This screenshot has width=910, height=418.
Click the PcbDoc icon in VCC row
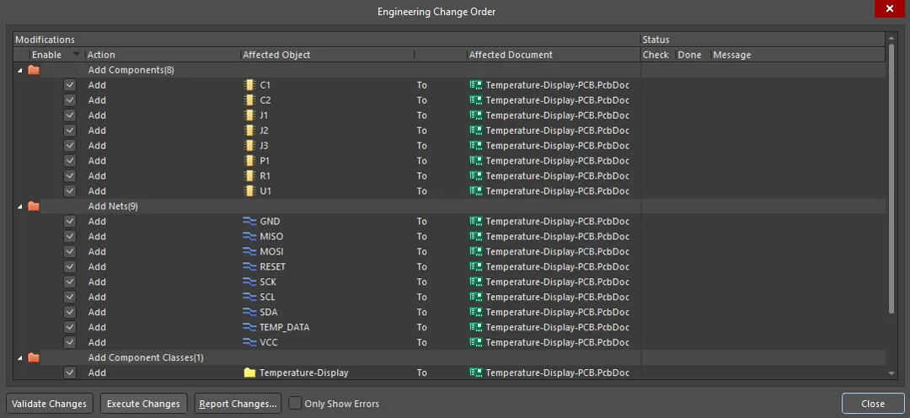click(476, 342)
